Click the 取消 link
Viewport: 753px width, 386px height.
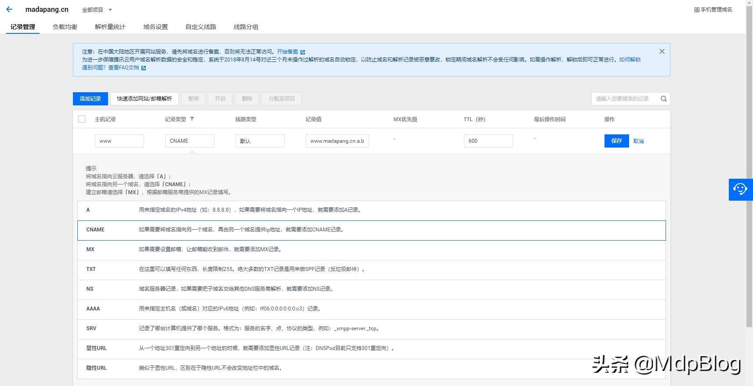638,141
